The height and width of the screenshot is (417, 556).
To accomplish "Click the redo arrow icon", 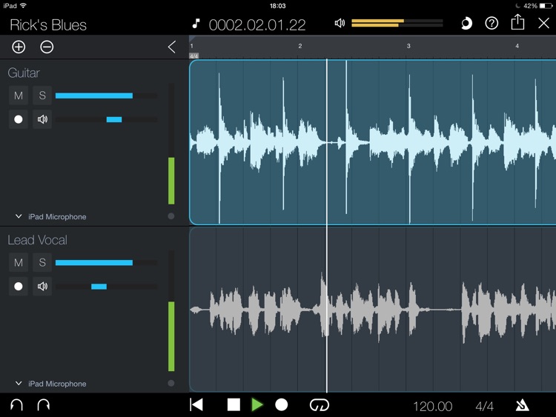I will pos(43,405).
